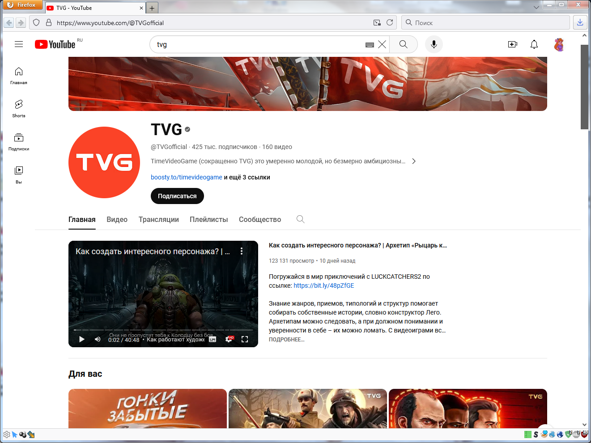Viewport: 591px width, 443px height.
Task: Open the video chapter title Как работают художе
Action: 175,340
